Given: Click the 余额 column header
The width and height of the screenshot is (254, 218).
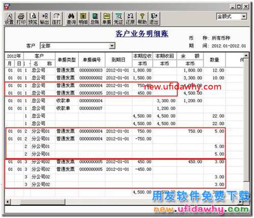Looking at the screenshot, I should pyautogui.click(x=190, y=56).
